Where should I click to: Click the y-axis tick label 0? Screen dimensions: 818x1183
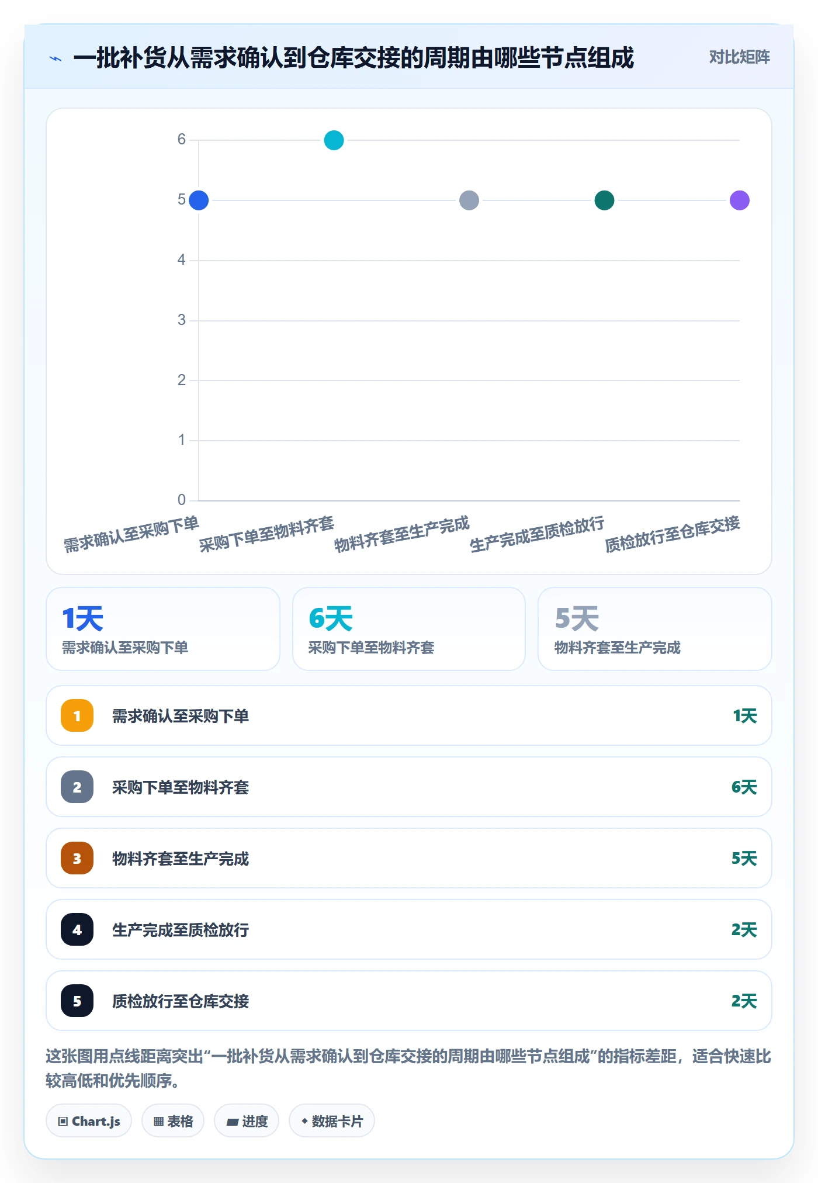point(182,500)
